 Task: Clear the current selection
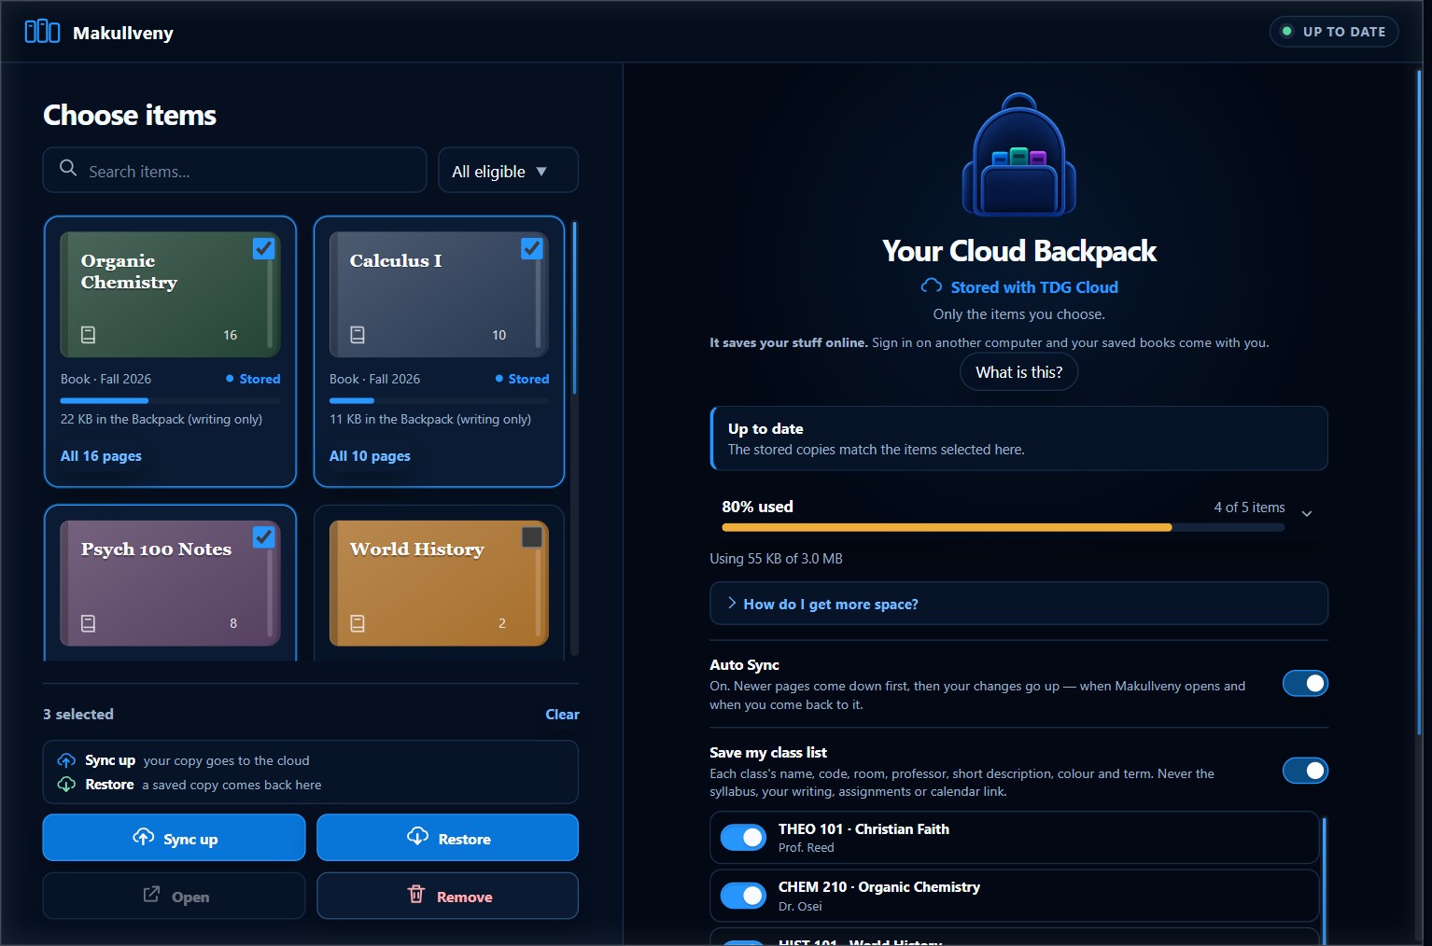tap(562, 715)
